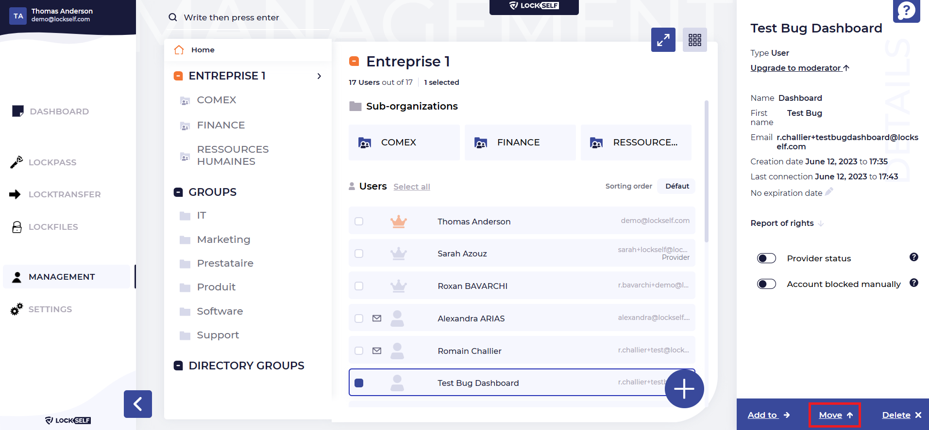Toggle Account blocked manually switch
This screenshot has width=929, height=430.
pos(766,284)
